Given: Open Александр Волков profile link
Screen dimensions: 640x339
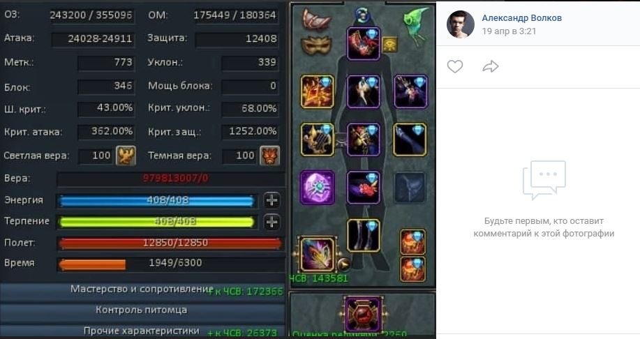Looking at the screenshot, I should tap(521, 18).
